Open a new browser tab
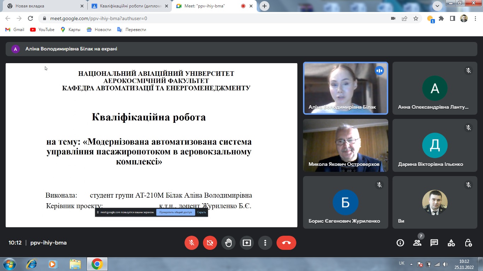The image size is (483, 271). (x=264, y=6)
